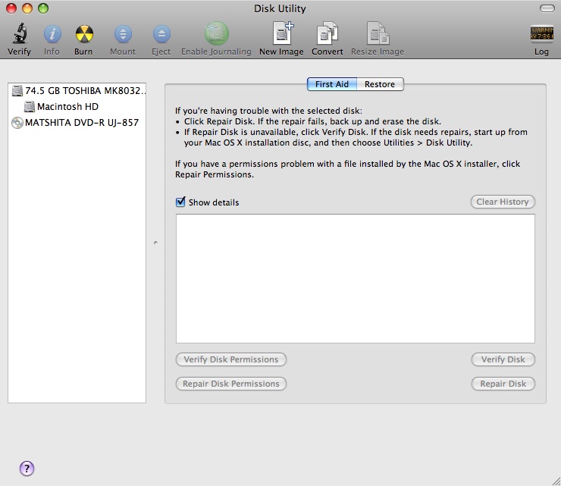The width and height of the screenshot is (561, 486).
Task: Switch to the Restore tab
Action: coord(380,84)
